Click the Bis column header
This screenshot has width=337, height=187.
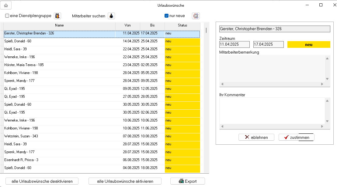click(x=152, y=26)
